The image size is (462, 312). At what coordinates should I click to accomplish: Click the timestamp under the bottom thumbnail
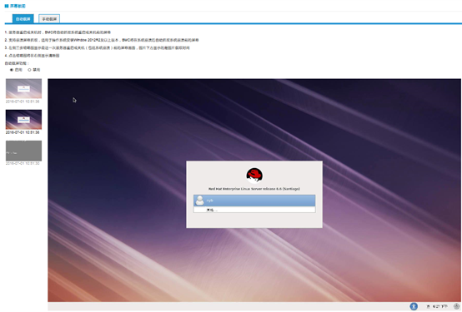(x=23, y=163)
